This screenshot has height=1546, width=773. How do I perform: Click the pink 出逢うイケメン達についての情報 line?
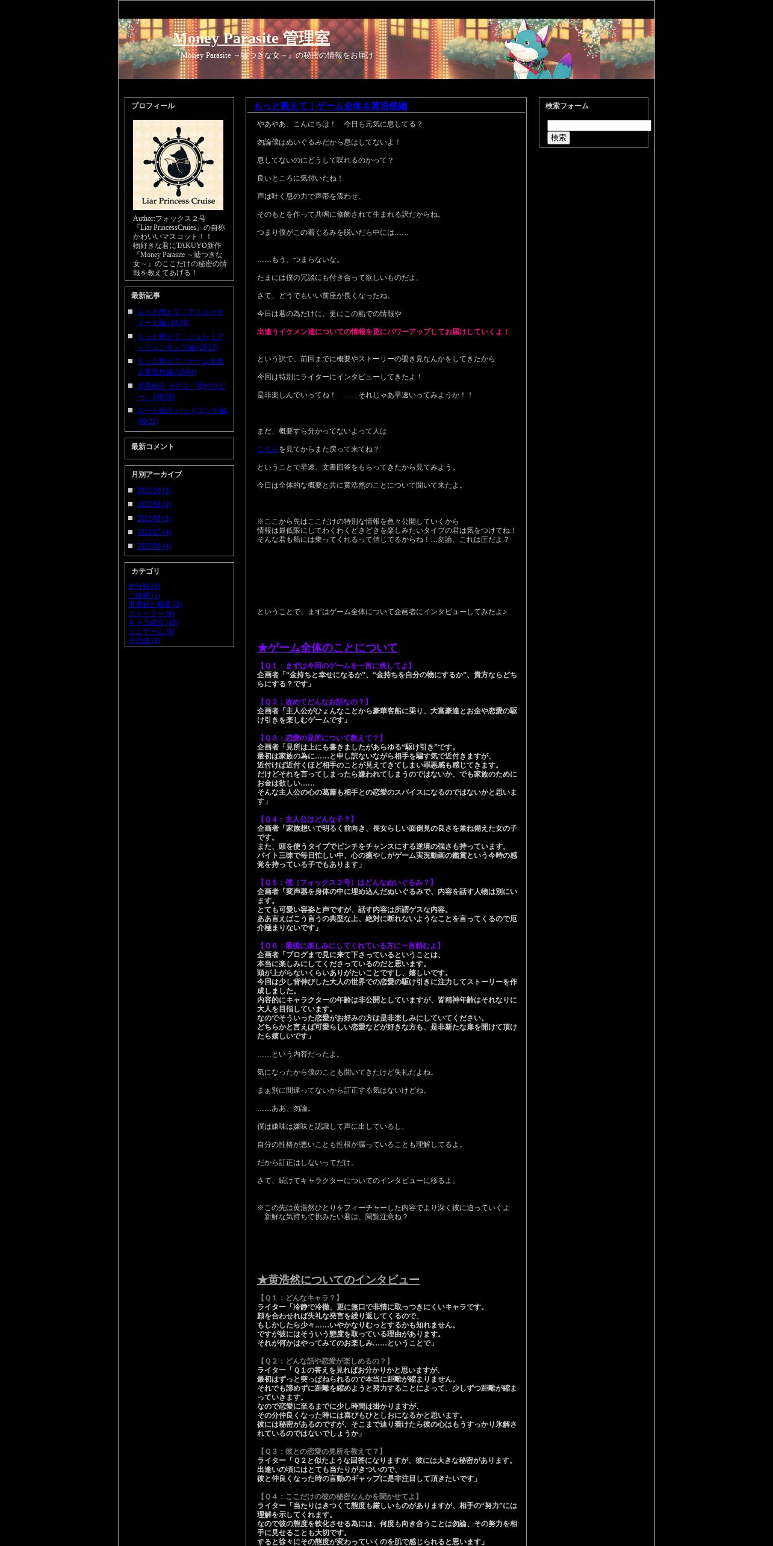click(383, 332)
